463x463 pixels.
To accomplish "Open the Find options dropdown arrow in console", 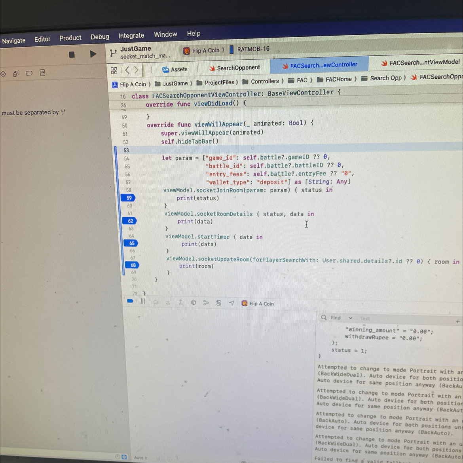I will point(351,318).
